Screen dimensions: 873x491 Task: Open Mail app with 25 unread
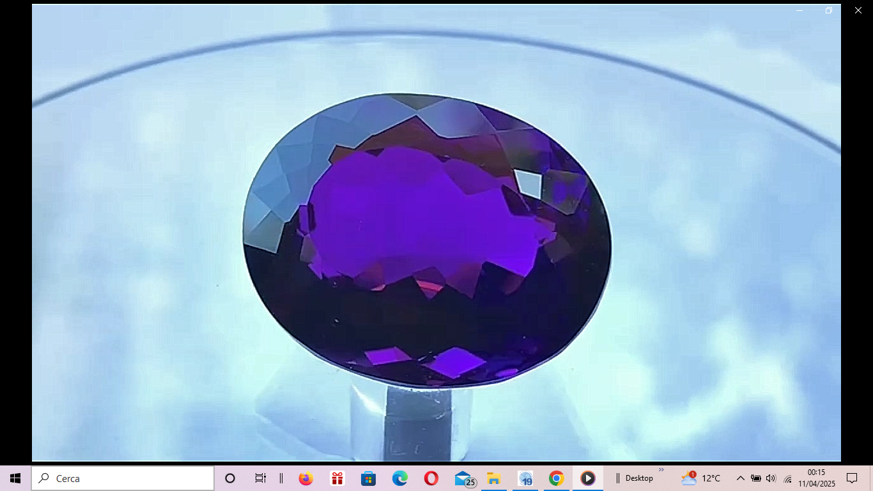point(463,478)
